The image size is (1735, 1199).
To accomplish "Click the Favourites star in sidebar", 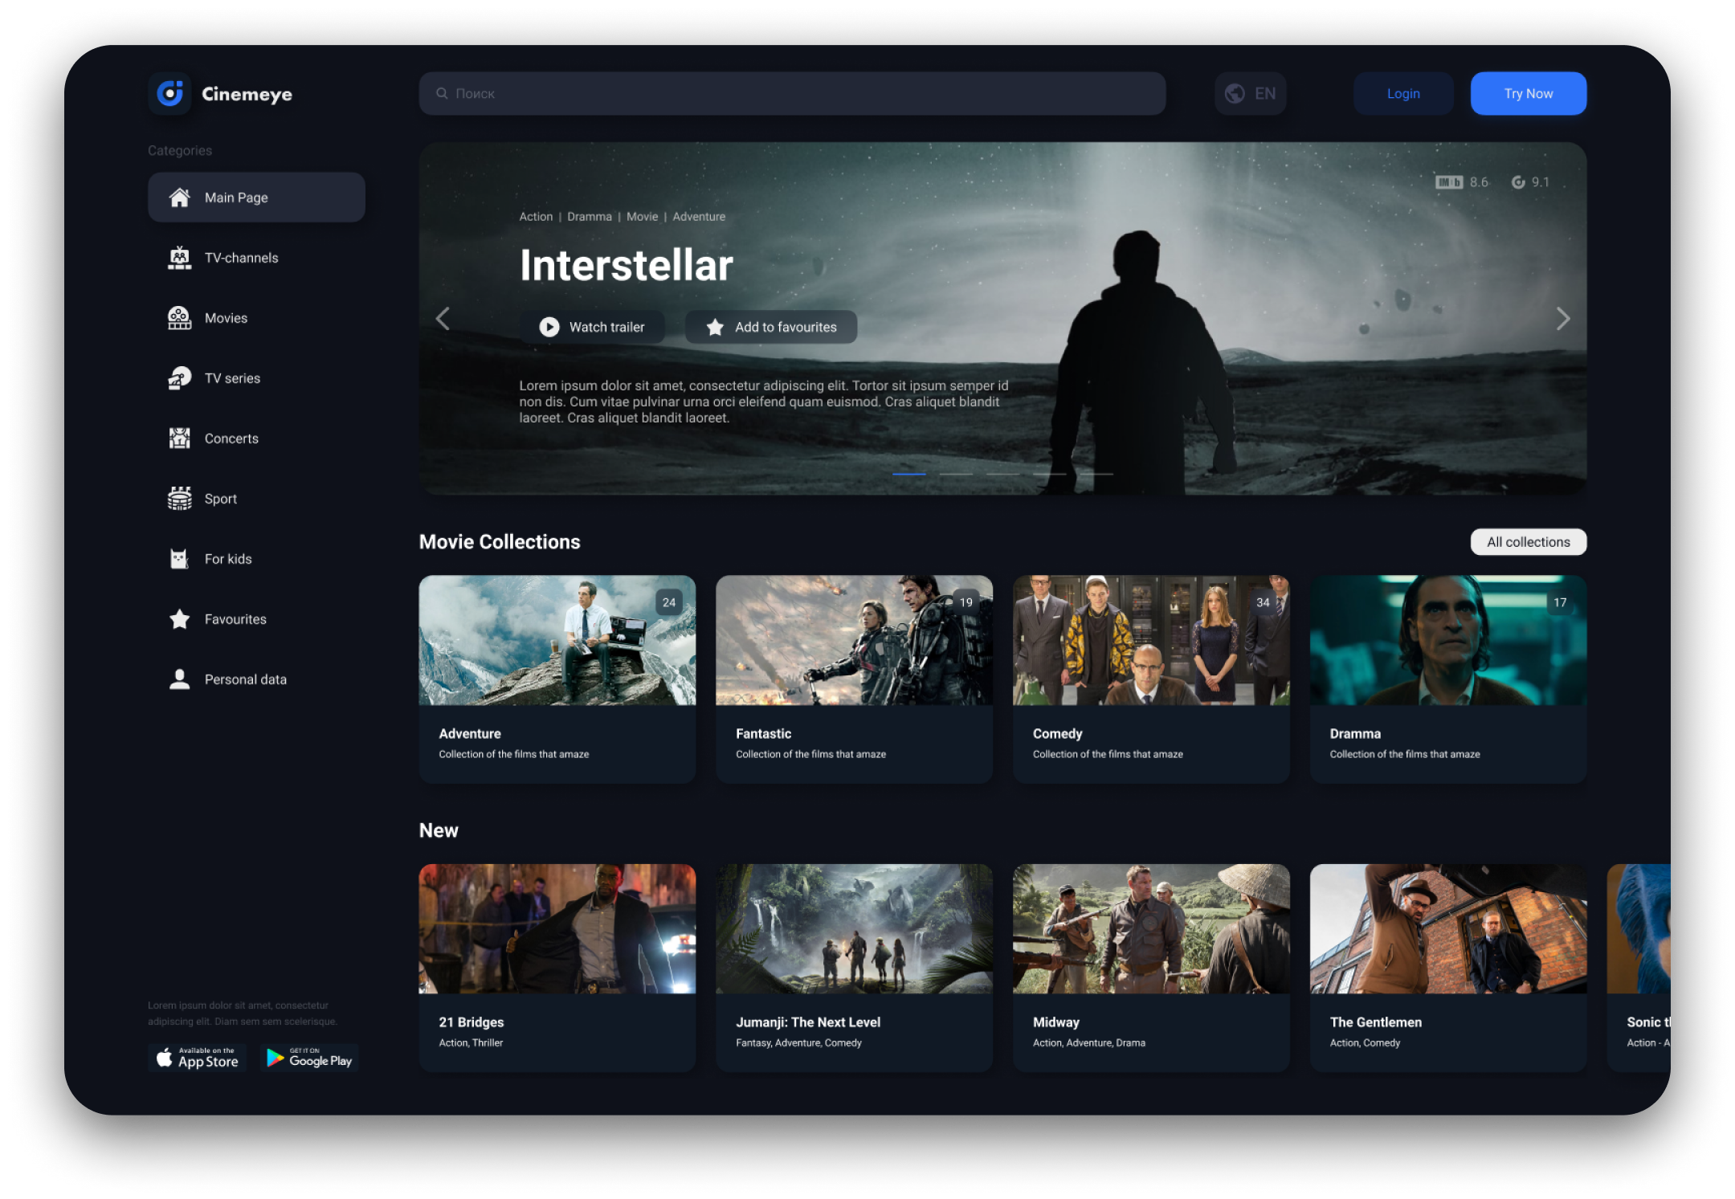I will 179,619.
